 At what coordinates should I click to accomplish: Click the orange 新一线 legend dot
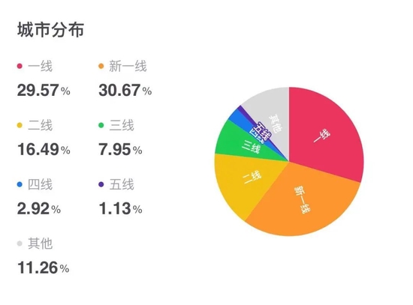(x=101, y=66)
